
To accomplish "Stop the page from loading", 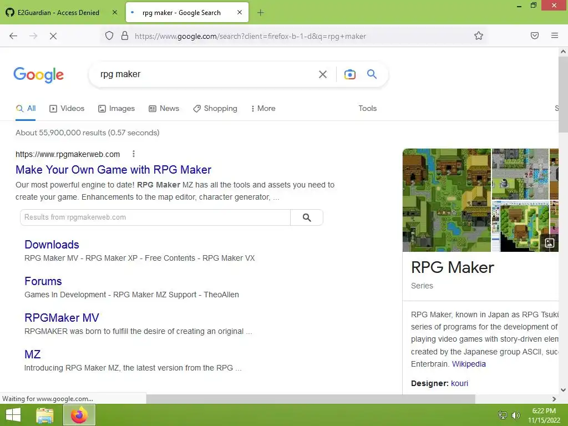I will coord(53,36).
